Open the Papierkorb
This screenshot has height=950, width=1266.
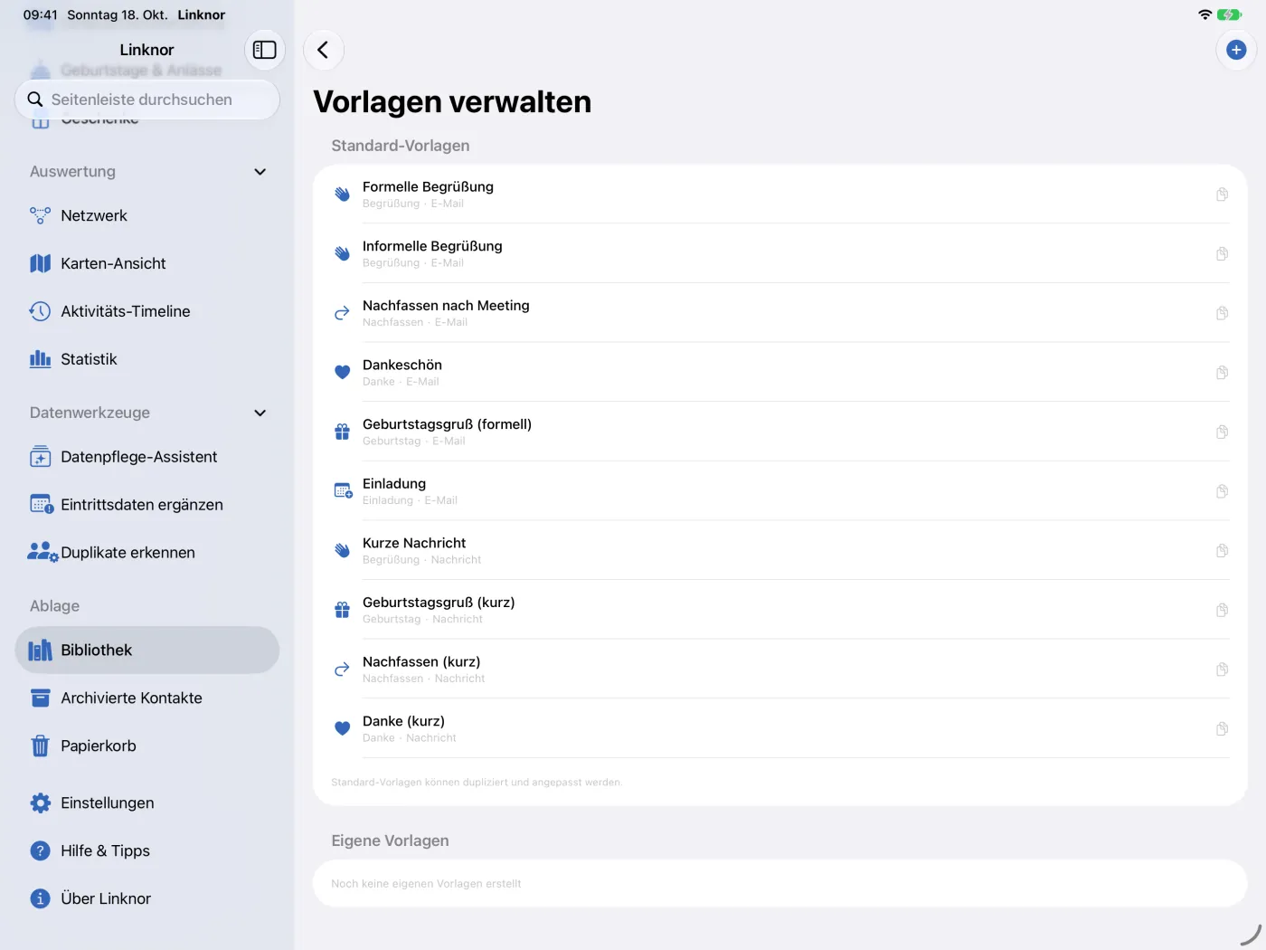point(147,746)
